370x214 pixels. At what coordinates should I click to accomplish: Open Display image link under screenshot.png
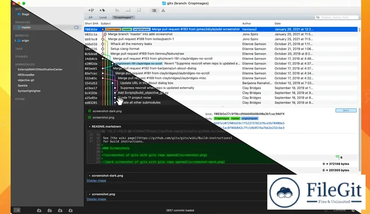[x=96, y=199]
